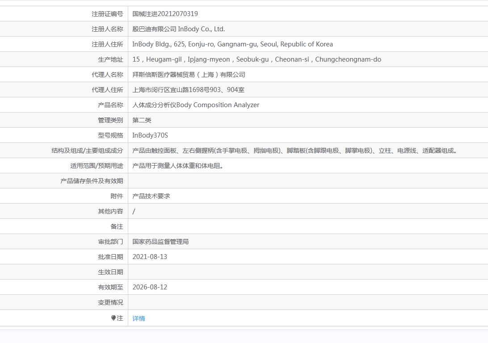Click the 管理类别 label
This screenshot has height=343, width=488.
click(x=110, y=120)
